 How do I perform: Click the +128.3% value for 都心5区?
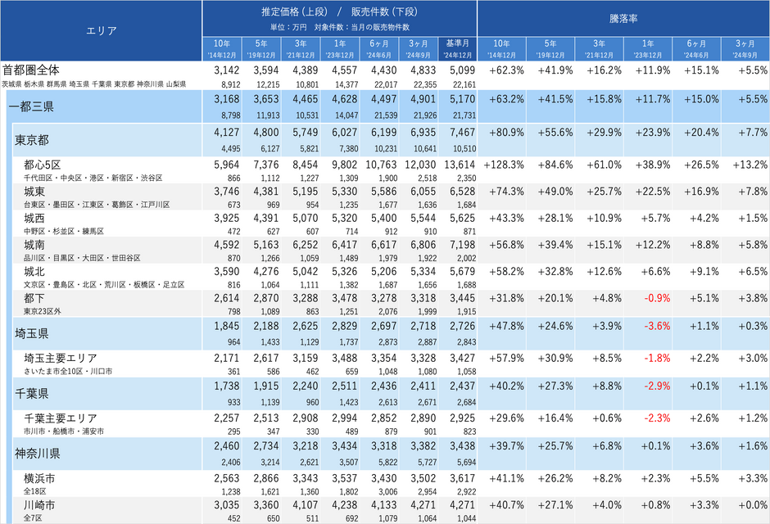(504, 165)
